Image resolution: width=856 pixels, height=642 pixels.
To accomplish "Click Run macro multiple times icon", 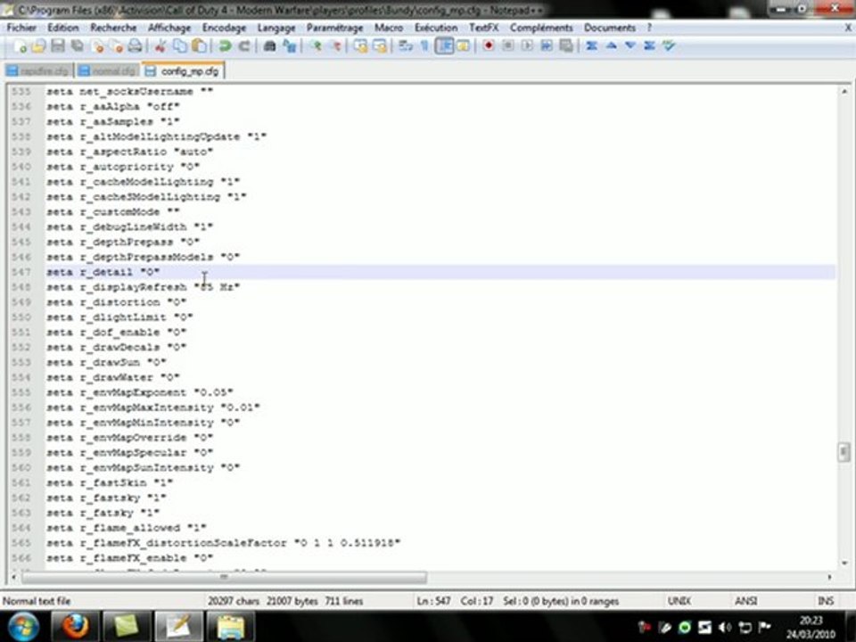I will (x=547, y=45).
